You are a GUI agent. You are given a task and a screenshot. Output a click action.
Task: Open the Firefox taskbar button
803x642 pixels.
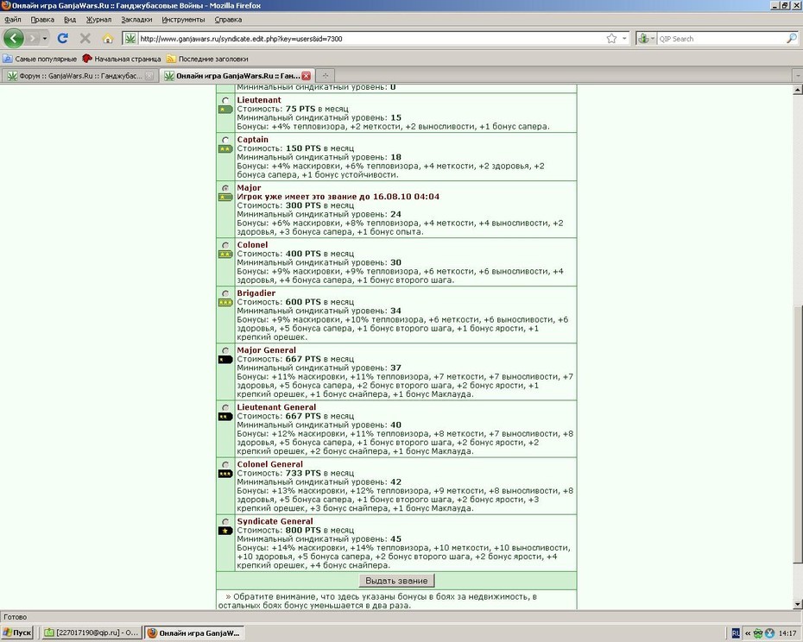193,633
